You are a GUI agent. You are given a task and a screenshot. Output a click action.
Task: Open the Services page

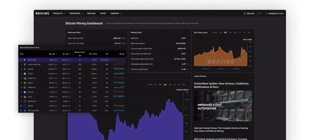point(91,13)
